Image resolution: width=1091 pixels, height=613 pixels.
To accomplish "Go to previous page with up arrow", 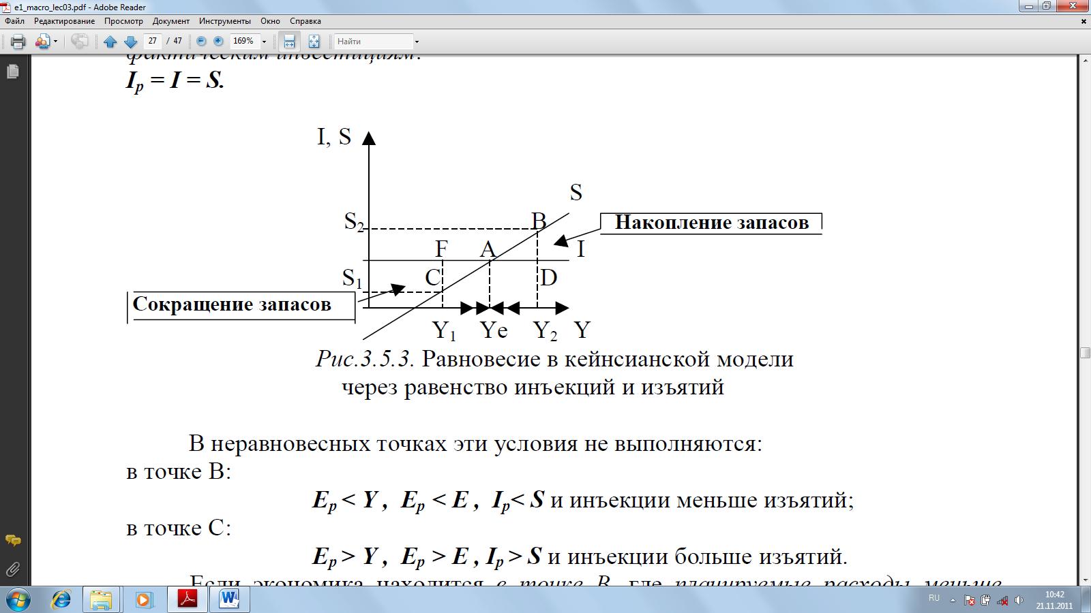I will click(110, 42).
